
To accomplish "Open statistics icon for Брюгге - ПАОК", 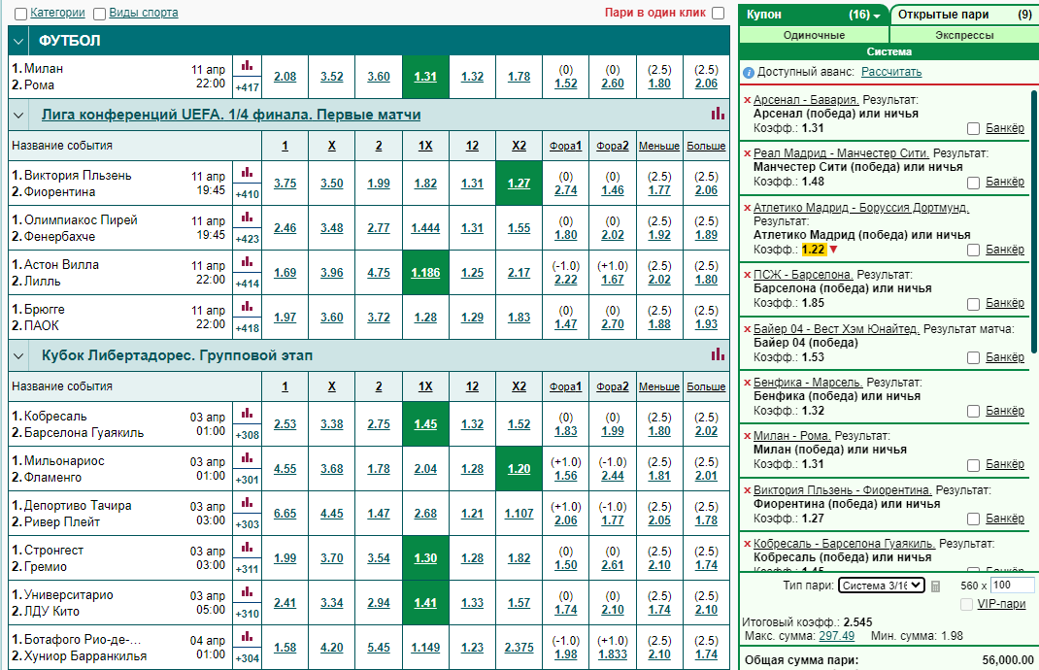I will [x=248, y=306].
